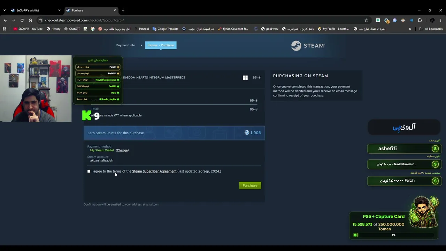Select the Review + Purchase step
The width and height of the screenshot is (446, 251).
click(161, 45)
